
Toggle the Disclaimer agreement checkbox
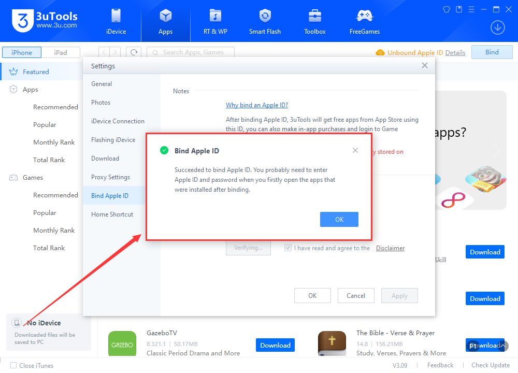point(287,248)
